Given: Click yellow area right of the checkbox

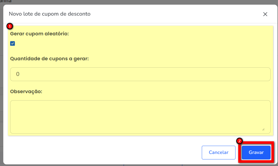Looking at the screenshot, I should tap(137, 44).
